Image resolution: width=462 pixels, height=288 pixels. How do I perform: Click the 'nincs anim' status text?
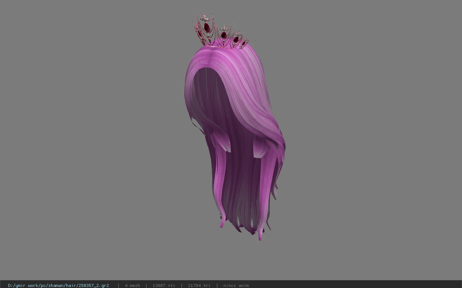click(x=236, y=285)
